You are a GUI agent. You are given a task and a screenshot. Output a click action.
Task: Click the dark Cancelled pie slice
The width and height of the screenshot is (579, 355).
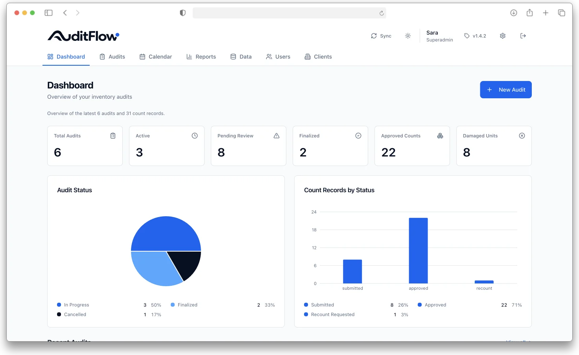[187, 263]
